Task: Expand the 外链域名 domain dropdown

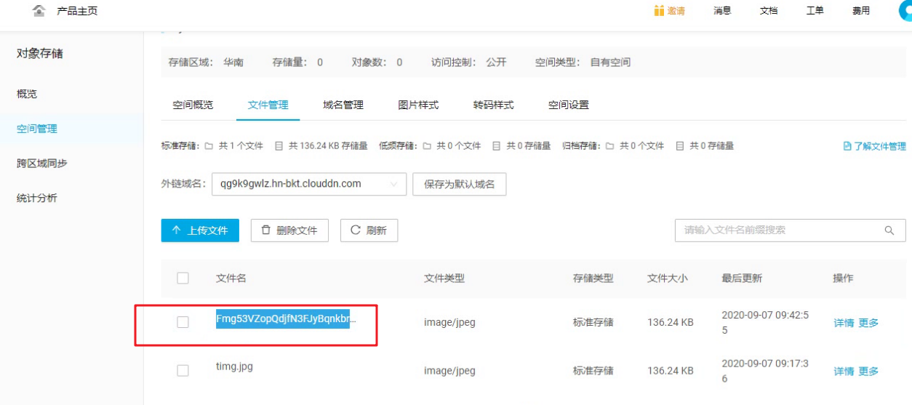Action: (x=309, y=184)
